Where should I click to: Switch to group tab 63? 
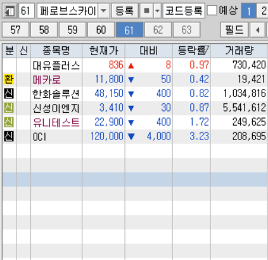tap(186, 30)
